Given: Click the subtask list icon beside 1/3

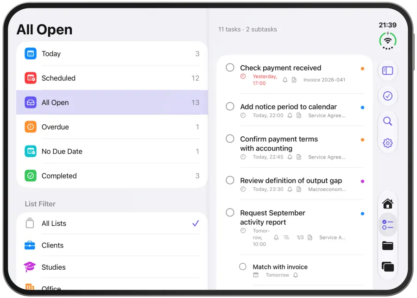Looking at the screenshot, I should coord(286,237).
